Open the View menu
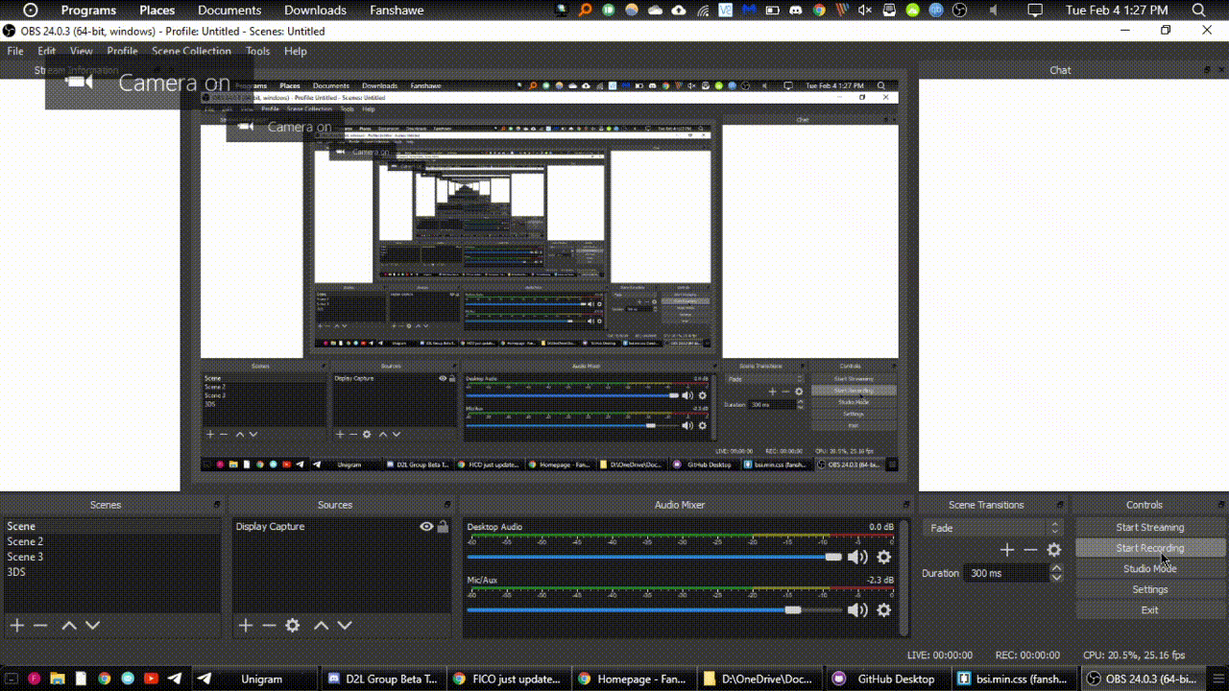Image resolution: width=1229 pixels, height=691 pixels. tap(82, 51)
